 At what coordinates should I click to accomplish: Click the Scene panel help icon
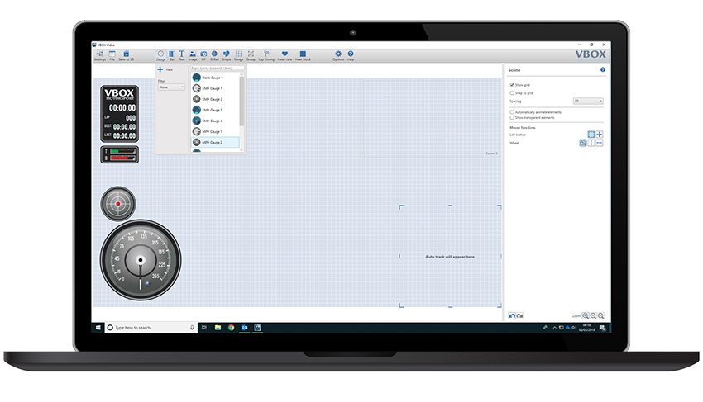(x=602, y=70)
